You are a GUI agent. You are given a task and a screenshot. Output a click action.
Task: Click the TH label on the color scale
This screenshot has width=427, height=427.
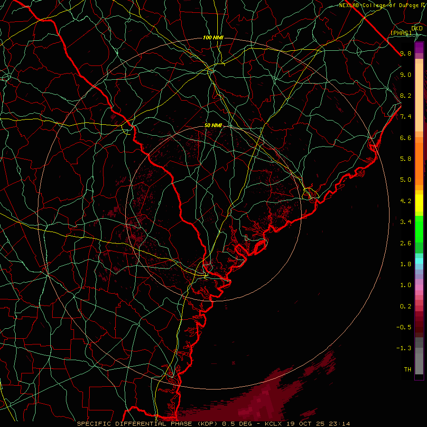pyautogui.click(x=408, y=370)
